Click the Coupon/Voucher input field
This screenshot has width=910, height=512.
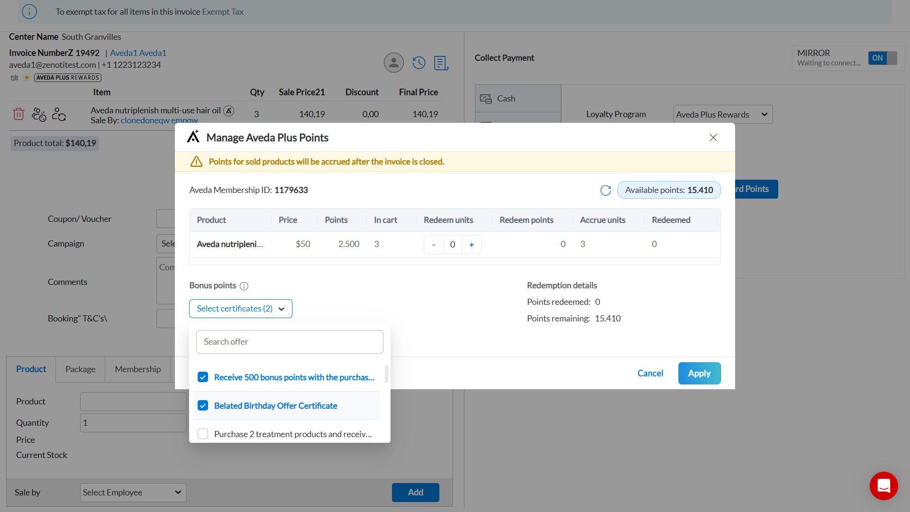coord(166,219)
